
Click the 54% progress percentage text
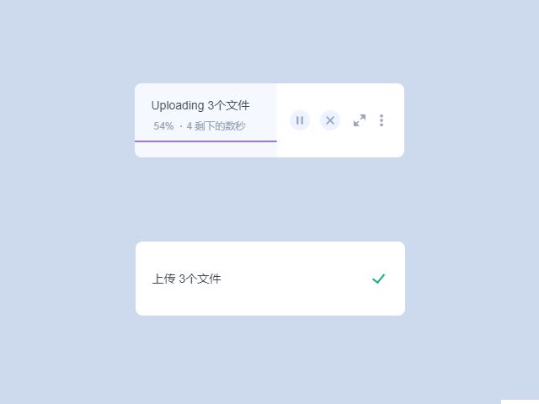163,126
